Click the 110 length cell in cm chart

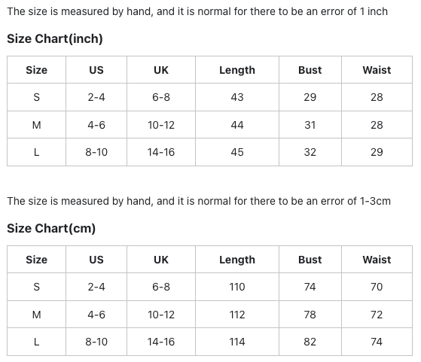[237, 287]
